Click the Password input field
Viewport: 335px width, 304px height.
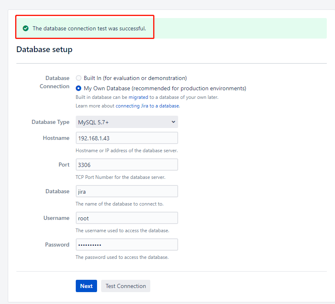coord(127,245)
